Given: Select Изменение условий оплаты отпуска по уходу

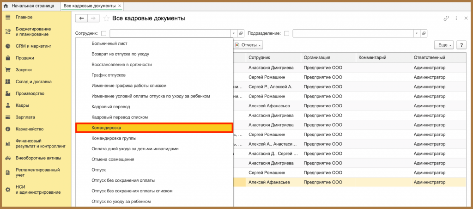Looking at the screenshot, I should (x=154, y=96).
